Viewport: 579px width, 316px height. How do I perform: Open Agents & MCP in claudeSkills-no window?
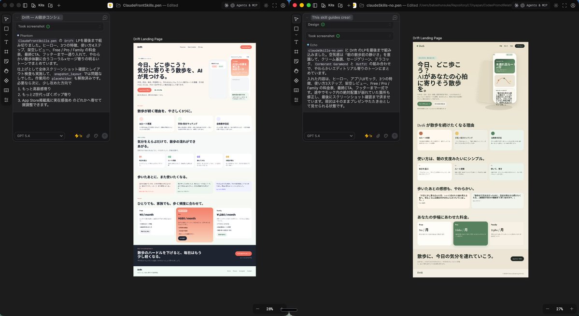coord(531,5)
